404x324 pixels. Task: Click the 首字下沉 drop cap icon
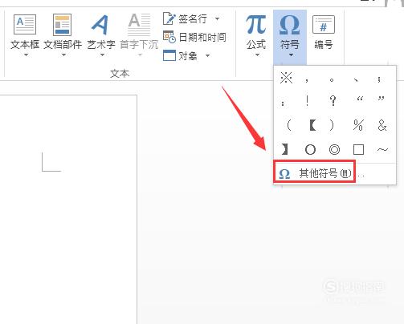pyautogui.click(x=139, y=25)
